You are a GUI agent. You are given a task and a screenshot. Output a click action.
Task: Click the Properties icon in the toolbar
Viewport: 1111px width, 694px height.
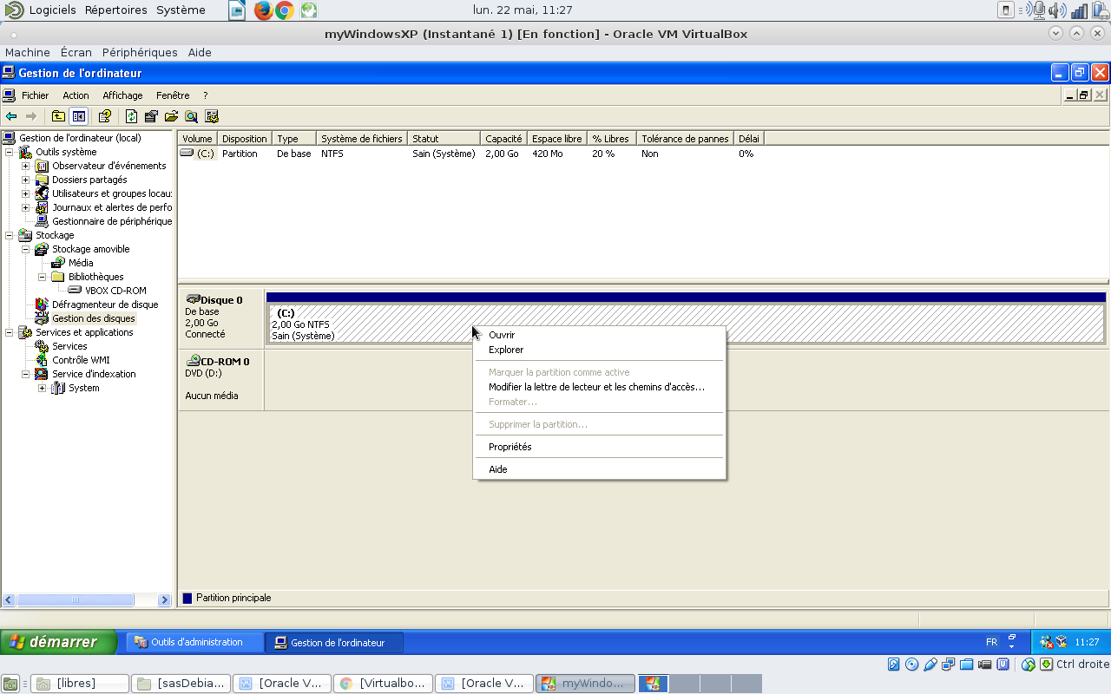click(x=151, y=116)
